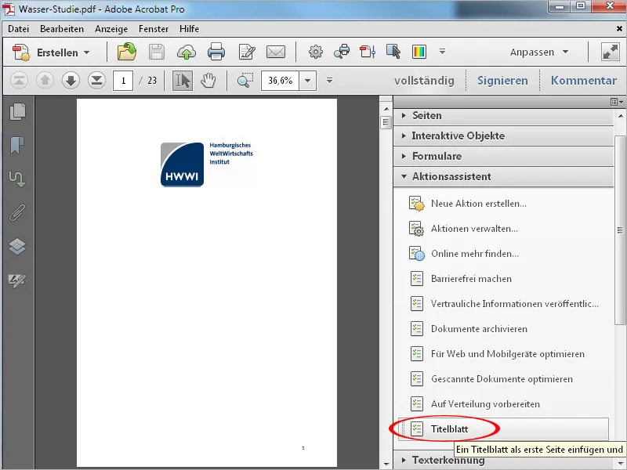The width and height of the screenshot is (627, 470).
Task: Click the PDF page crop icon
Action: pyautogui.click(x=368, y=52)
